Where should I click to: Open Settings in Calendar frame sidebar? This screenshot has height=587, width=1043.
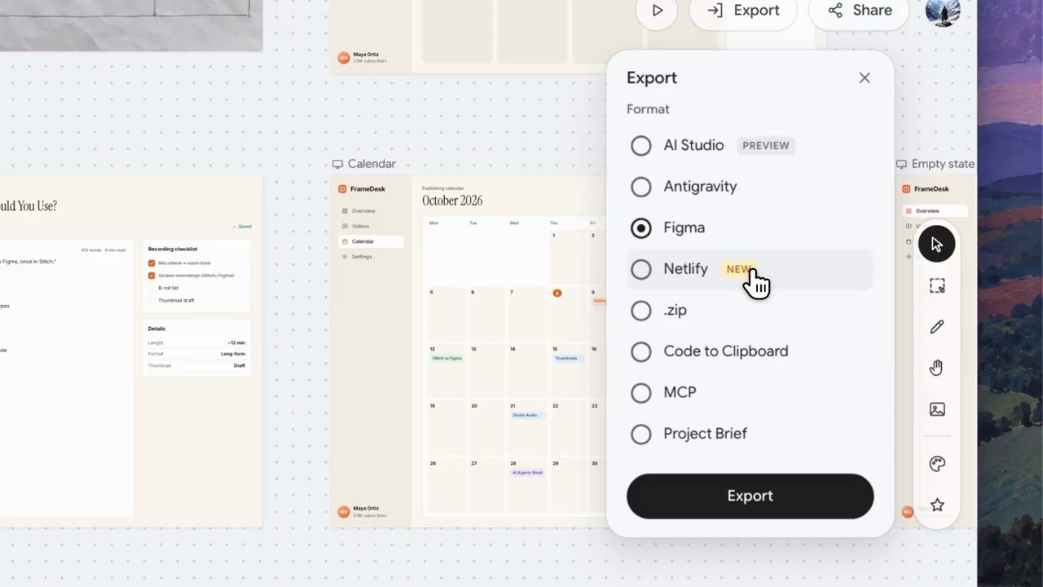coord(371,257)
